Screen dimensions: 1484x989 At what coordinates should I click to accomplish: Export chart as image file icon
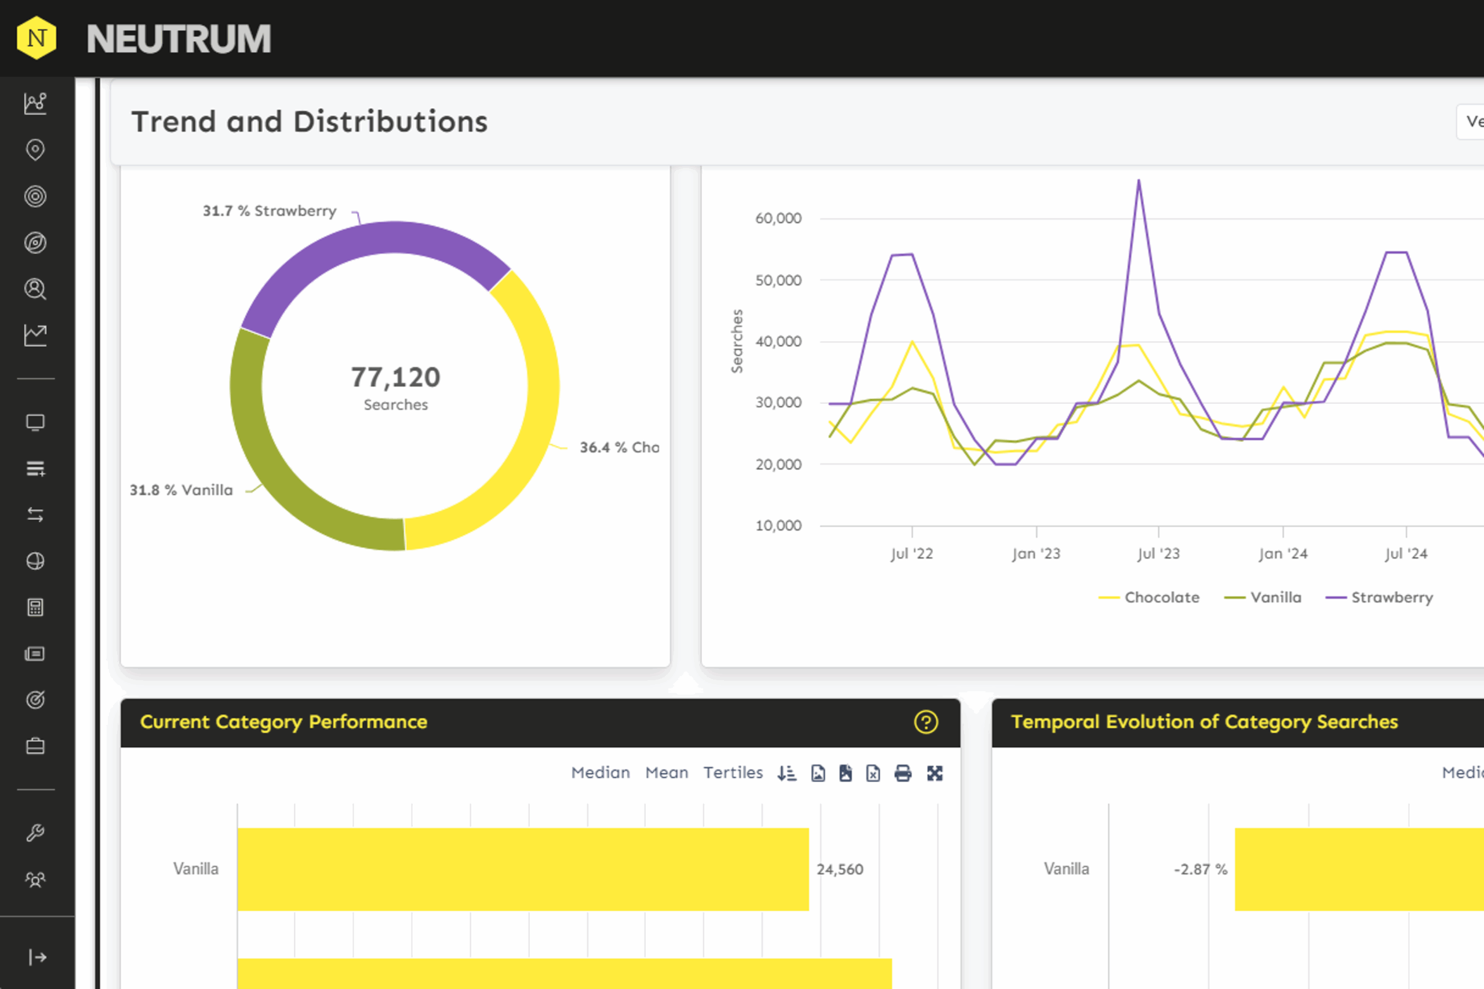click(818, 773)
